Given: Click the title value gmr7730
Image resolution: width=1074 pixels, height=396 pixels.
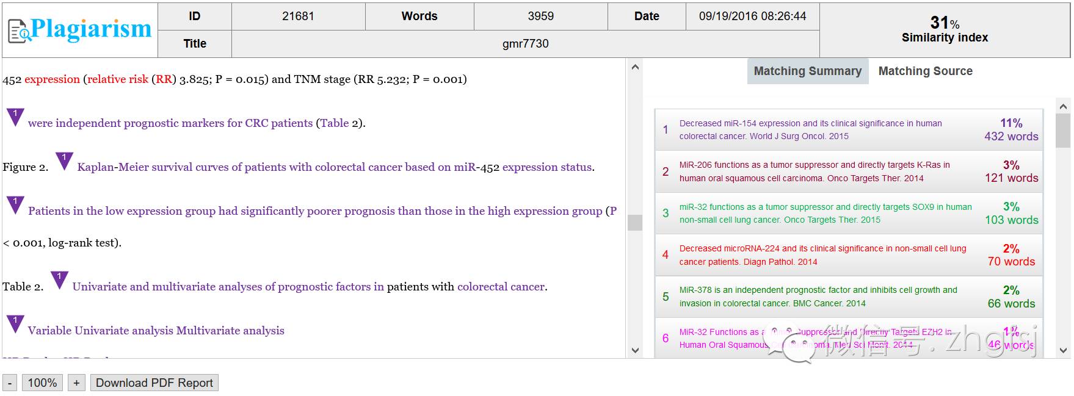Looking at the screenshot, I should [x=525, y=44].
